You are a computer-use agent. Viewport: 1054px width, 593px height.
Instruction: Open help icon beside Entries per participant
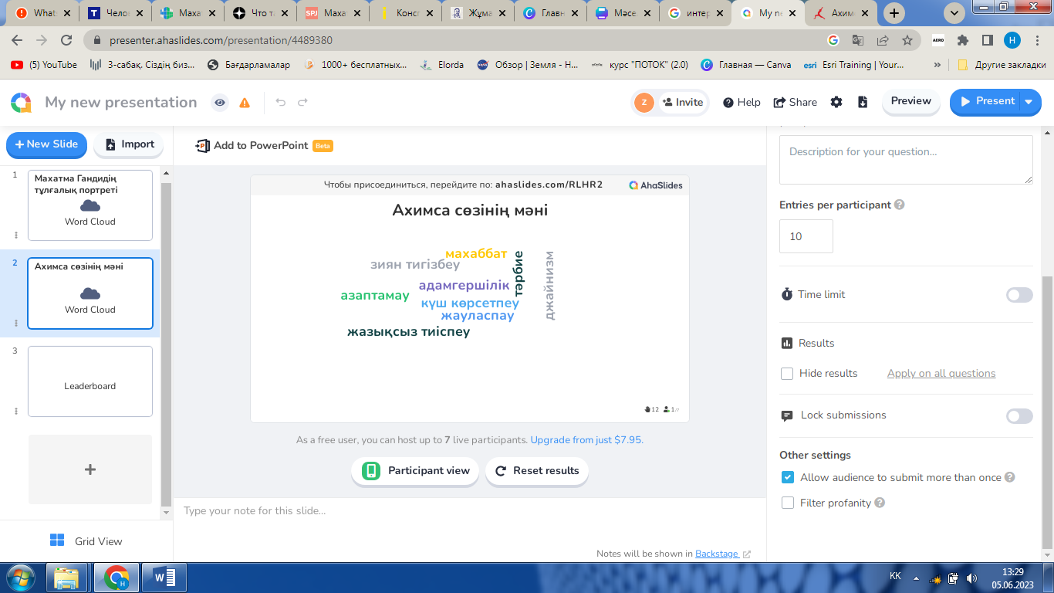899,205
